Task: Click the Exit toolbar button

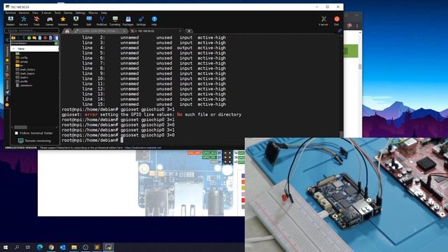Action: [x=337, y=21]
